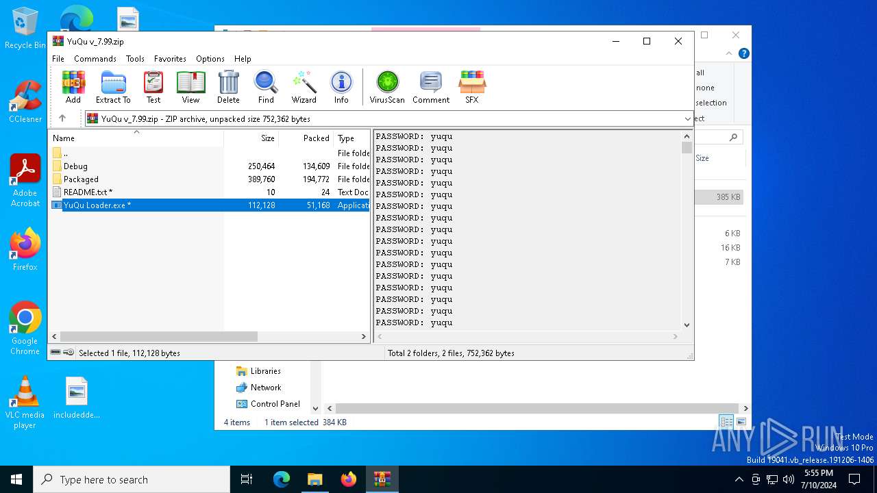Open Recycle Bin desktop icon
The image size is (877, 493).
point(25,28)
